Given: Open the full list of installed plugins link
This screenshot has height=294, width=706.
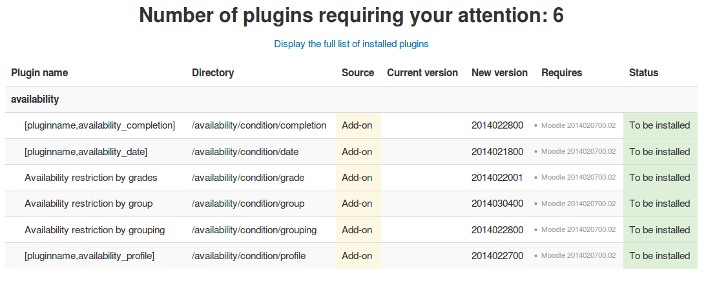Looking at the screenshot, I should click(351, 44).
